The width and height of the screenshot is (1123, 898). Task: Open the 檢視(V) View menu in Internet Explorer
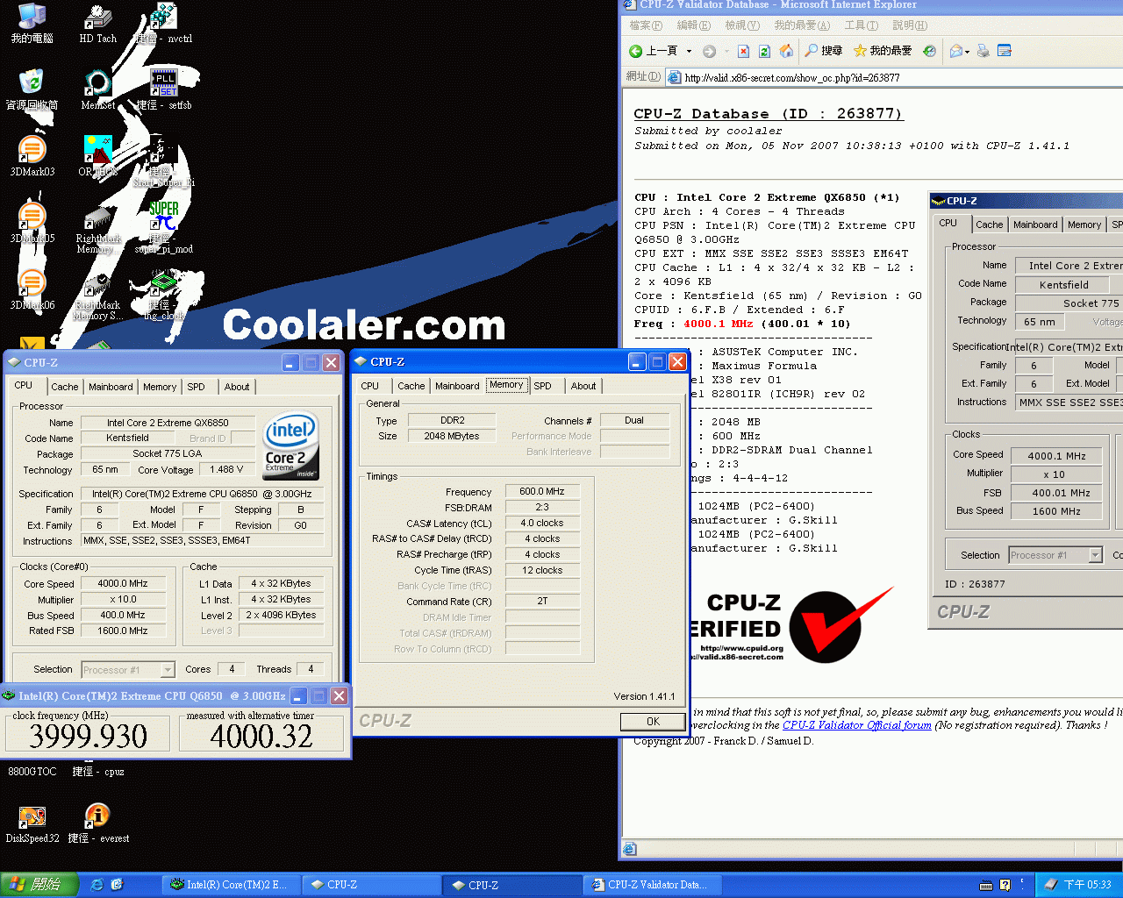tap(742, 25)
